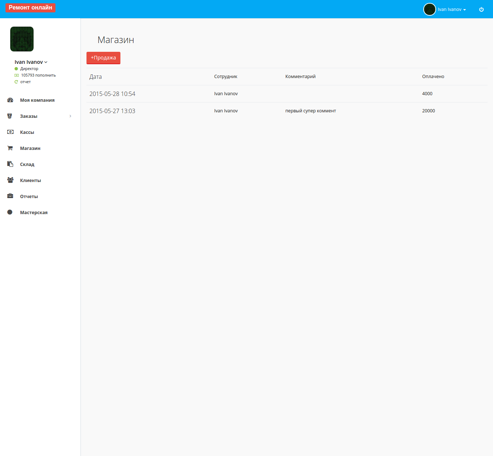Click the power logout icon
The image size is (493, 456).
coord(481,9)
